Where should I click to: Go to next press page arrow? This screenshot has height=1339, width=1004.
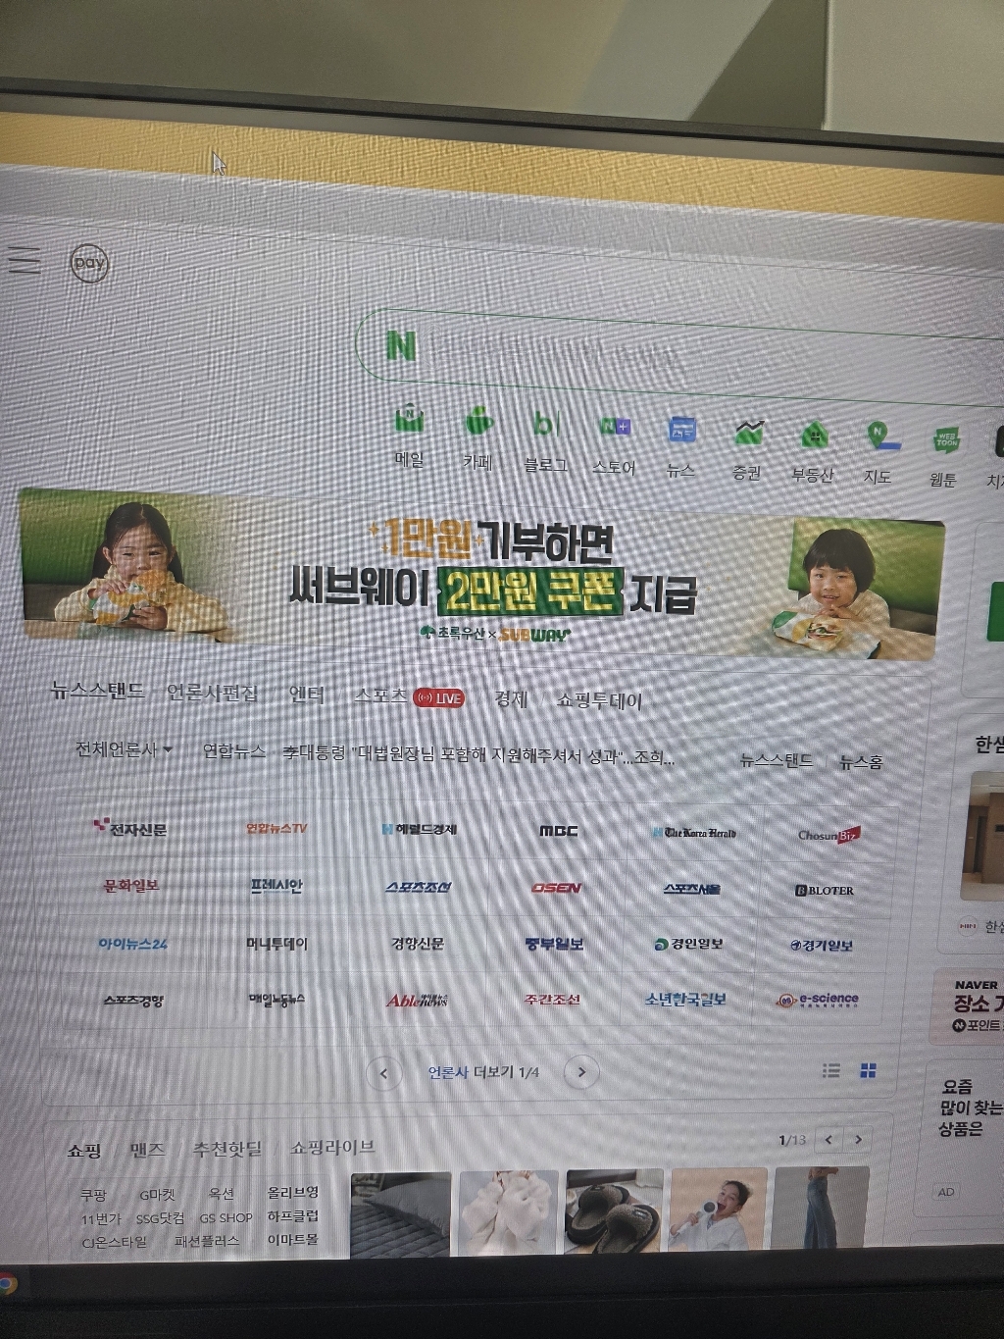(x=581, y=1071)
